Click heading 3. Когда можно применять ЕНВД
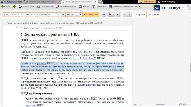 [x=50, y=34]
